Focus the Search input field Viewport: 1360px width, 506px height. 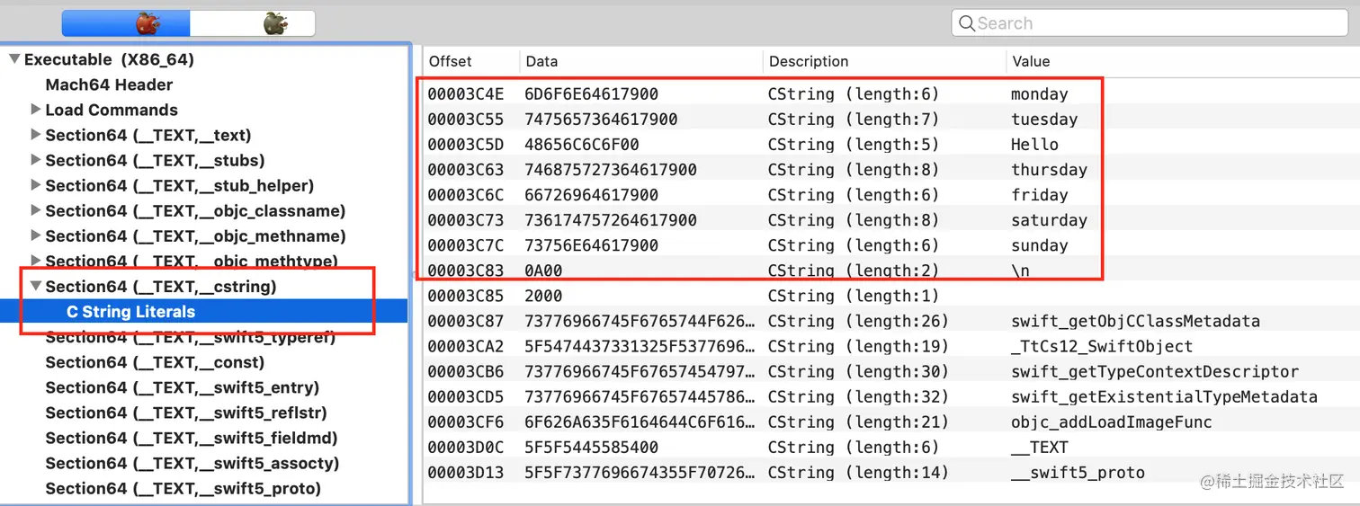tap(1149, 23)
